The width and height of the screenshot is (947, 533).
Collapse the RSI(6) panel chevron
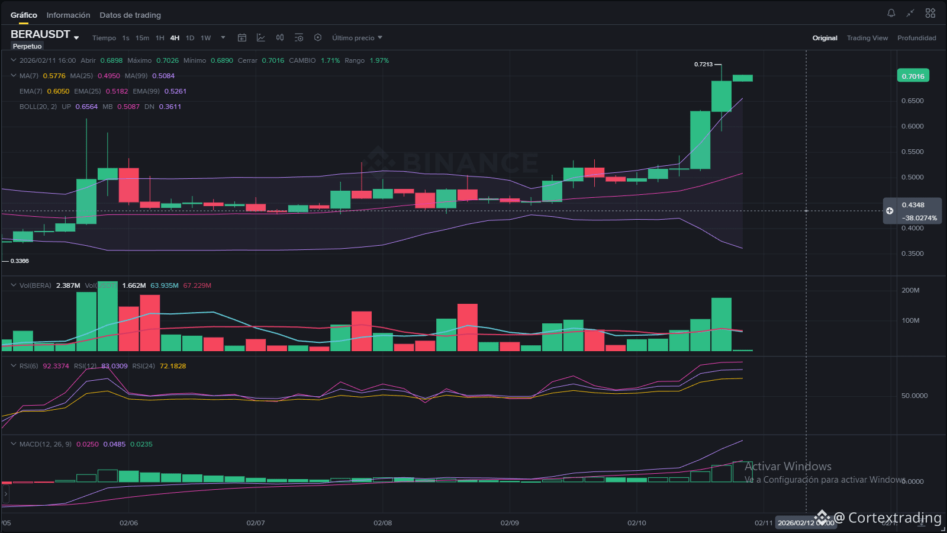[x=14, y=366]
